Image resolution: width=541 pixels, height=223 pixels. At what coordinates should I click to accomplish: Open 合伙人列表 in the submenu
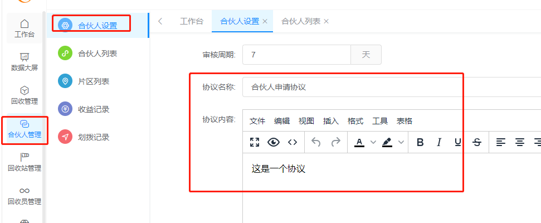(98, 54)
